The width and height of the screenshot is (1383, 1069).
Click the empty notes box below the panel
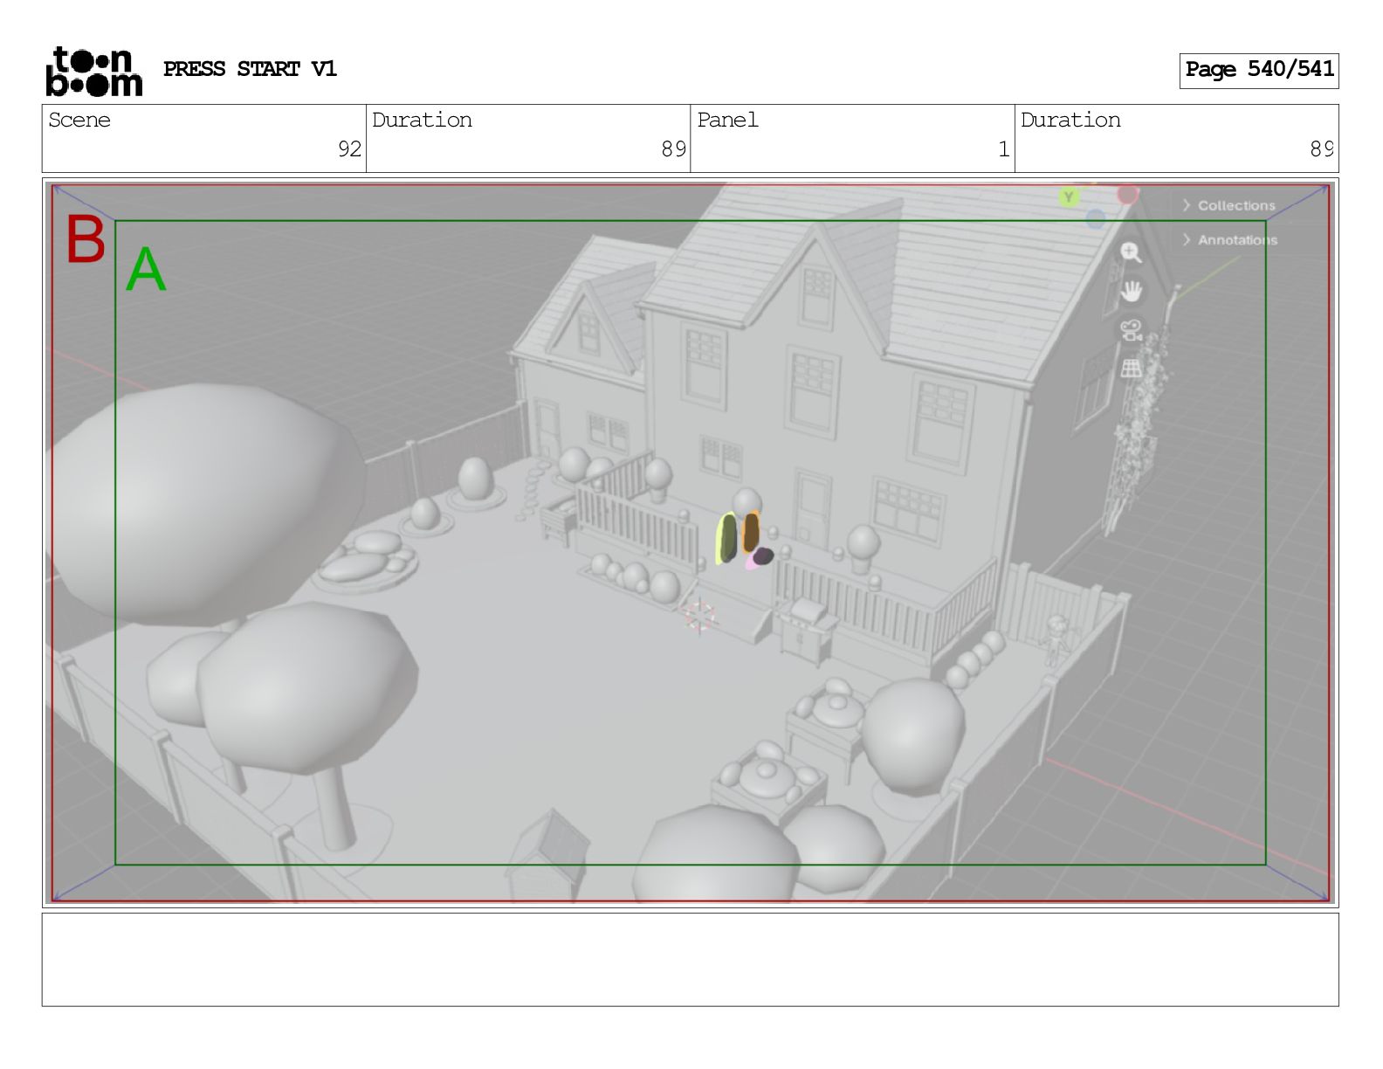point(690,959)
